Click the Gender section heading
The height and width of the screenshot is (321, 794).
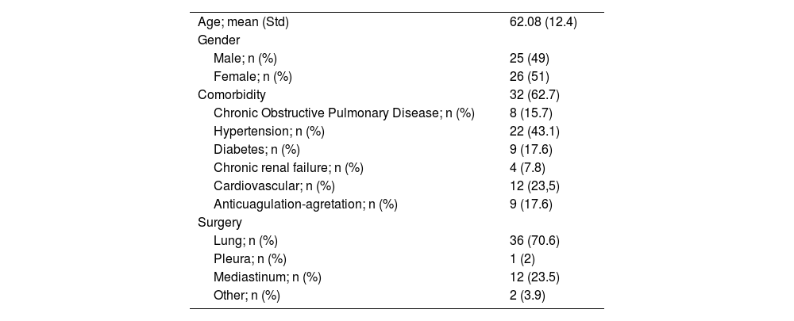coord(219,40)
